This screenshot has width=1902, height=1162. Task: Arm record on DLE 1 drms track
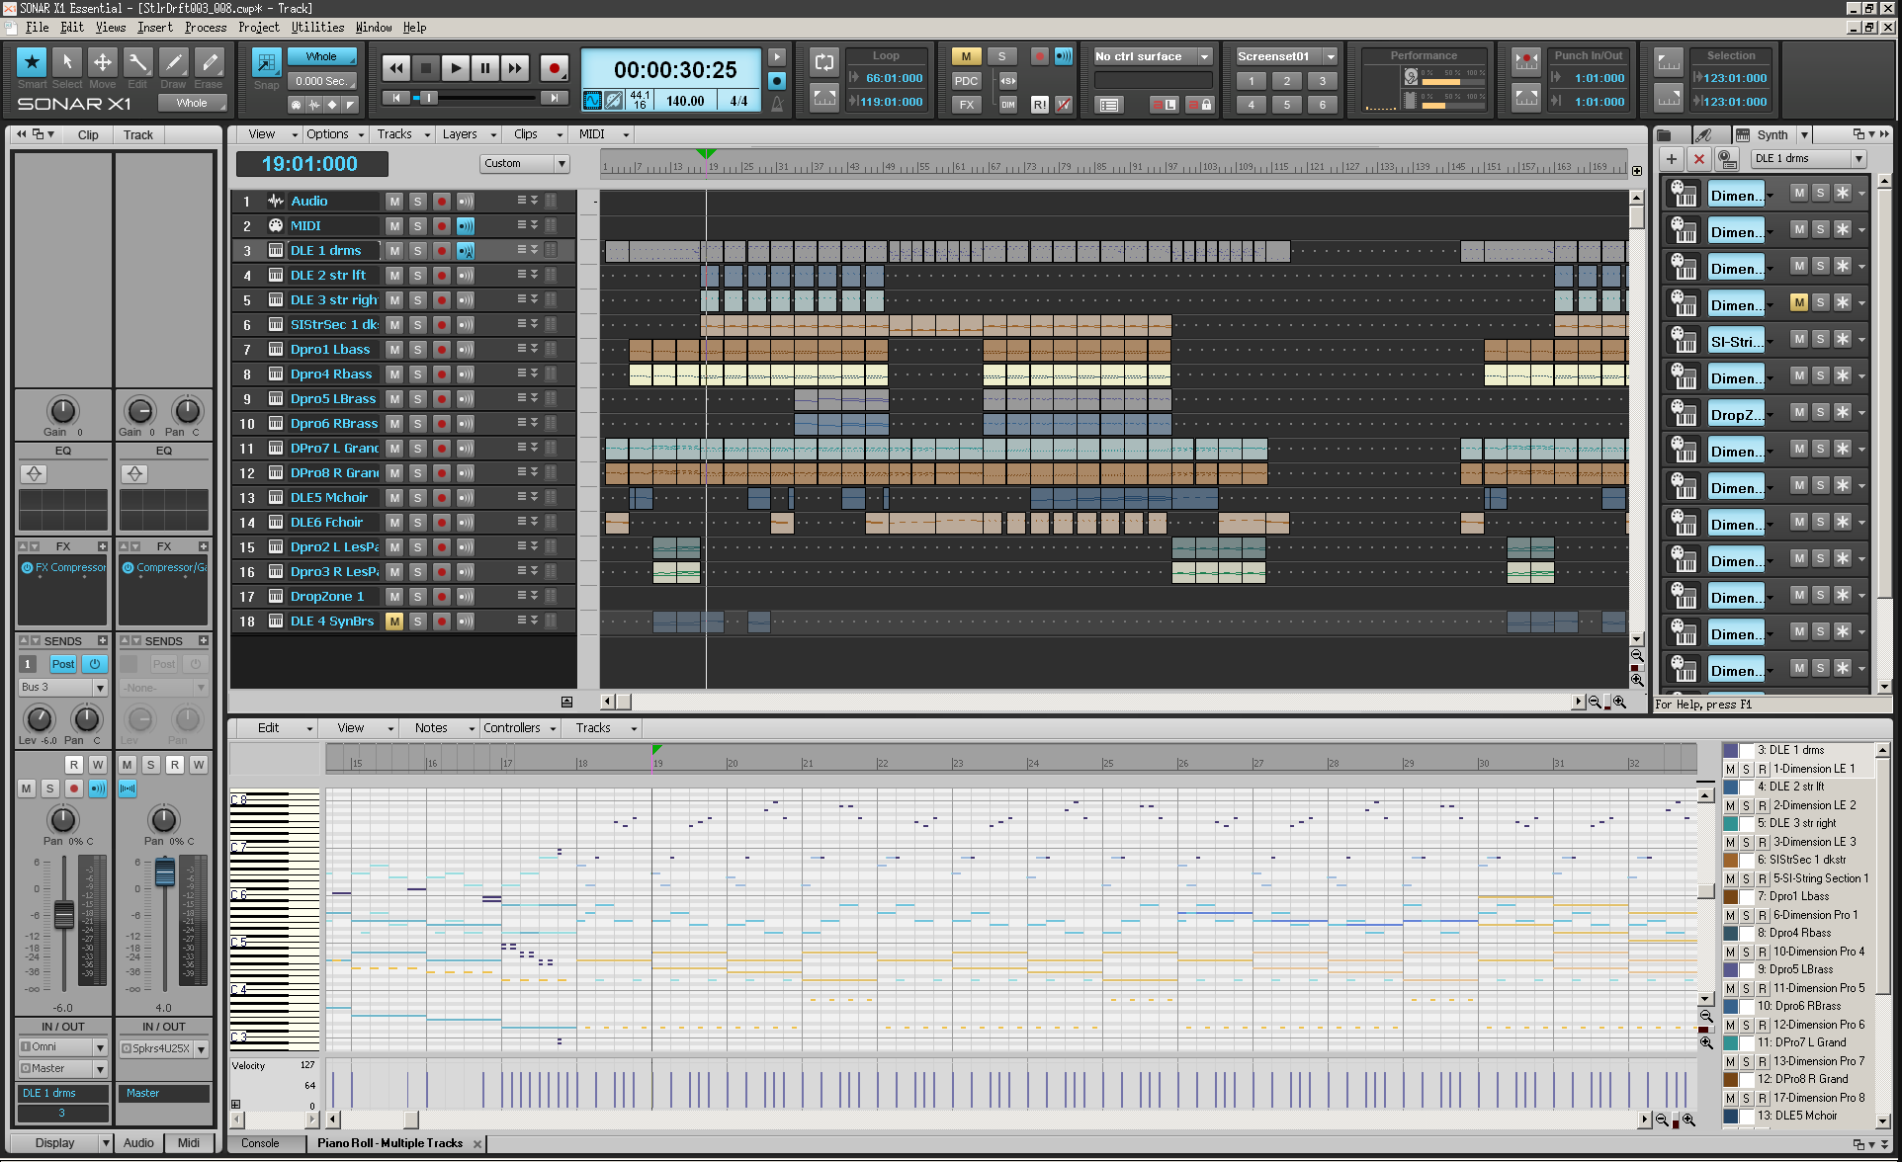click(441, 251)
